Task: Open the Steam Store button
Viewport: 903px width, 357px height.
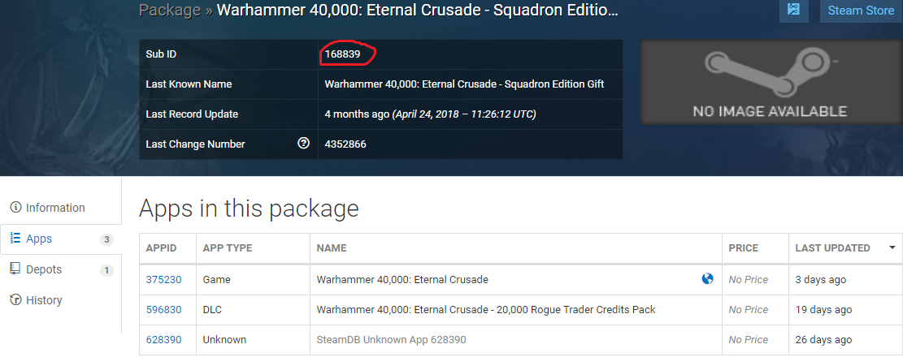Action: pos(861,11)
